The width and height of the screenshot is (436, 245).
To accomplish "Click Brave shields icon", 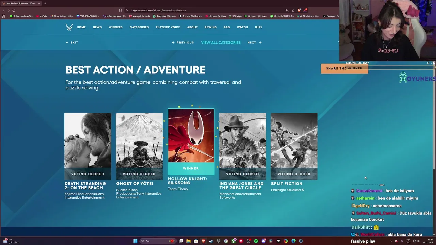I will (x=299, y=10).
